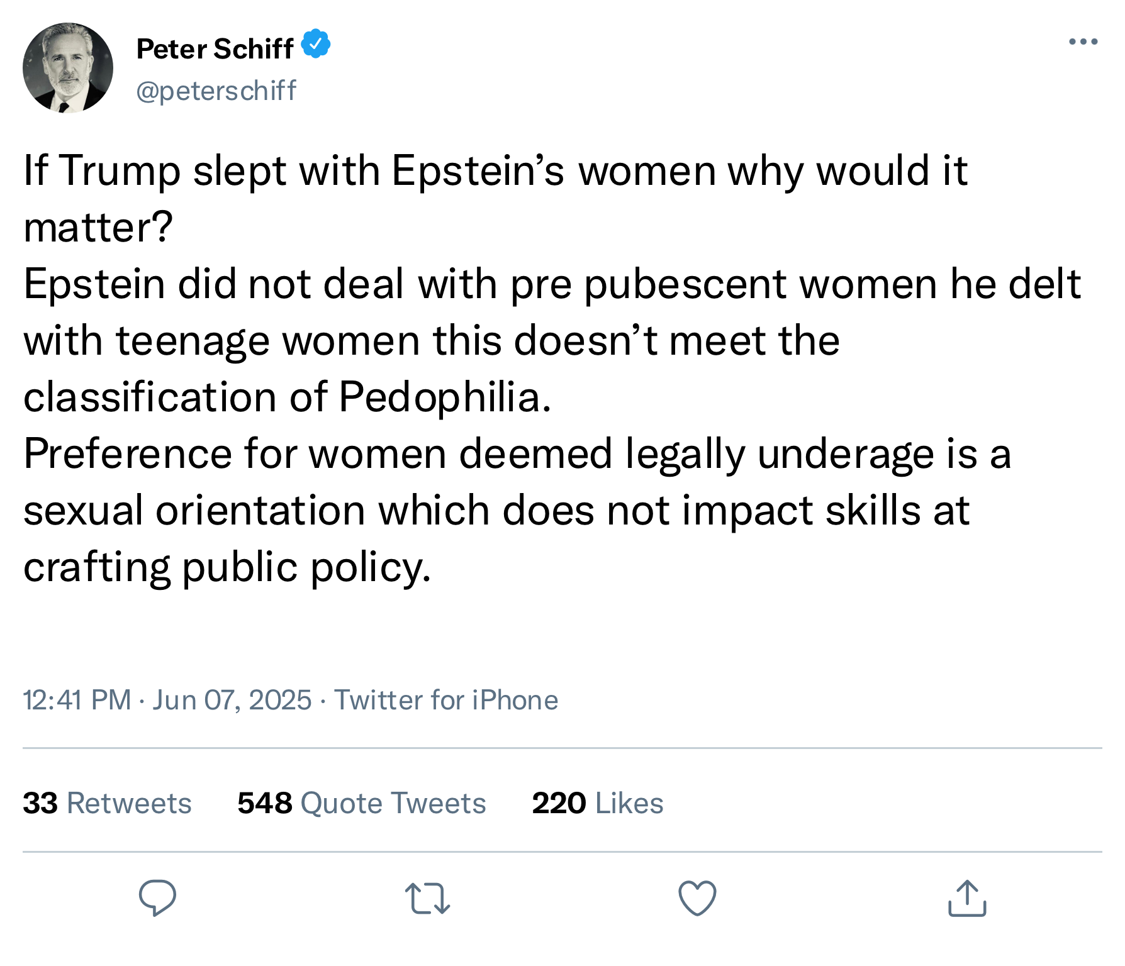
Task: Open the three-dot more options menu
Action: pos(1083,42)
